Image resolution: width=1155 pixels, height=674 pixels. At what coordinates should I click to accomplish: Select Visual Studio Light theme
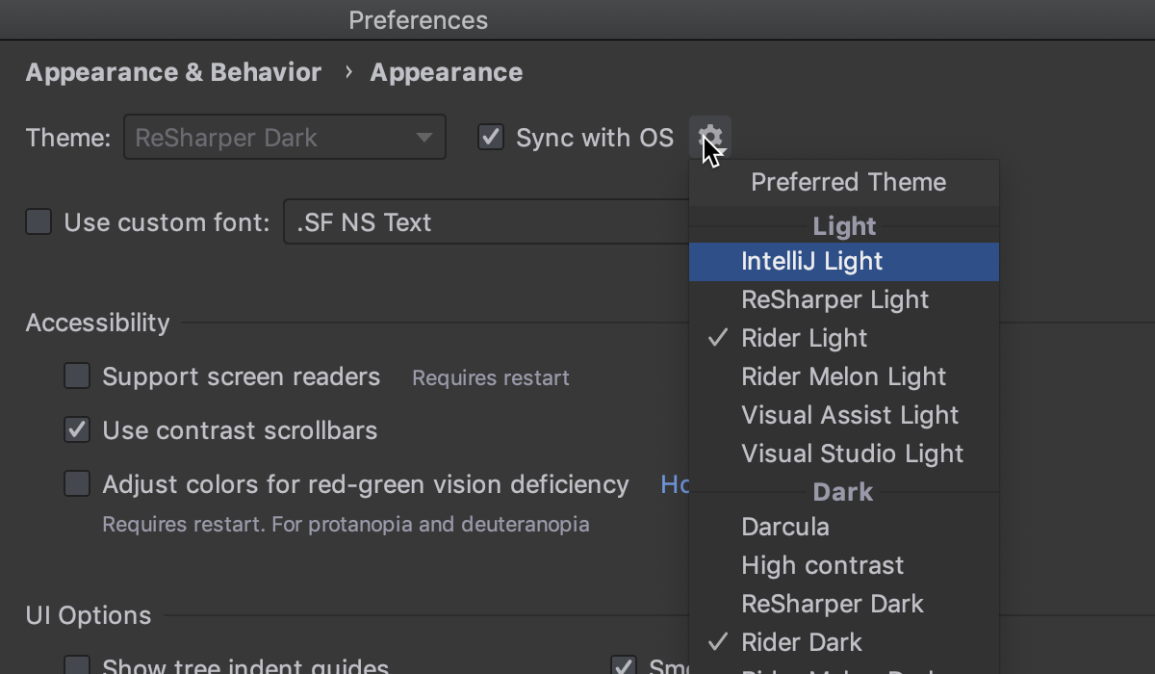pos(844,454)
